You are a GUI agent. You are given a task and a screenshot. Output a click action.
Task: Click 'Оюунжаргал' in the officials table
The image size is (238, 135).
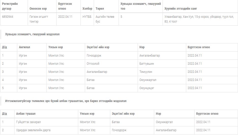tap(164, 122)
